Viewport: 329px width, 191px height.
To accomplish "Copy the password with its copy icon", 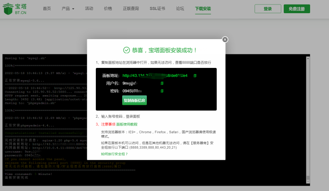I will click(162, 91).
